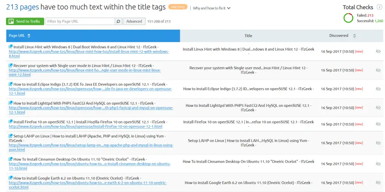385x192 pixels.
Task: Open install-firefox-10-on-opensuse-12-1.html URL
Action: [85, 127]
